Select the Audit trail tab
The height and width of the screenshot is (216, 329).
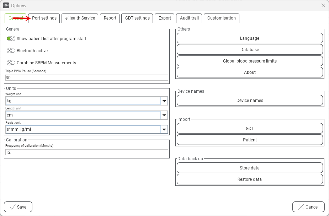click(189, 18)
